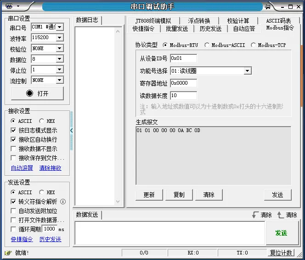Click the up-arrow 清除 icon above send box

pyautogui.click(x=281, y=215)
